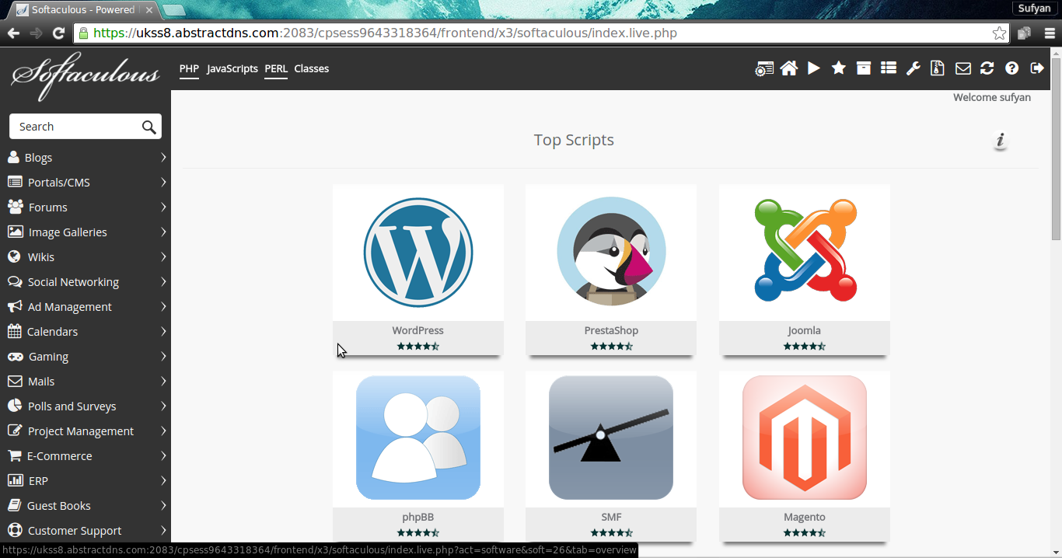
Task: Open Installations via the box icon
Action: click(x=863, y=68)
